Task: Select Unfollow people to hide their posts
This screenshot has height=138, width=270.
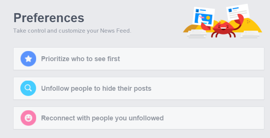Action: pos(96,88)
